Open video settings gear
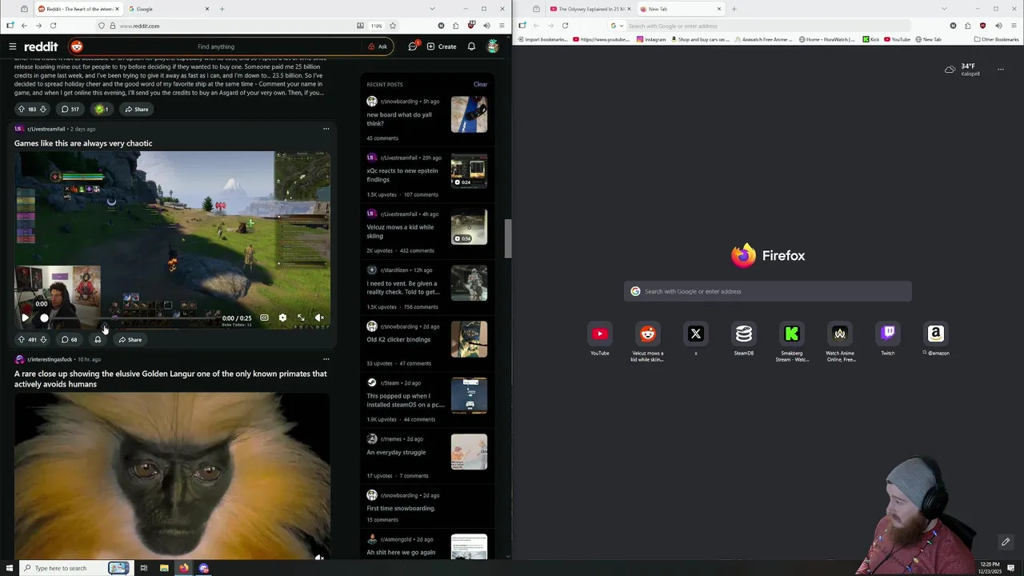Image resolution: width=1024 pixels, height=576 pixels. (282, 318)
